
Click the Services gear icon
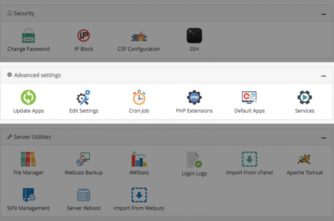pos(304,97)
